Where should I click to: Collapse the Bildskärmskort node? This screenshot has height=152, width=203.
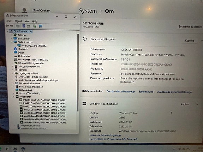[12, 42]
